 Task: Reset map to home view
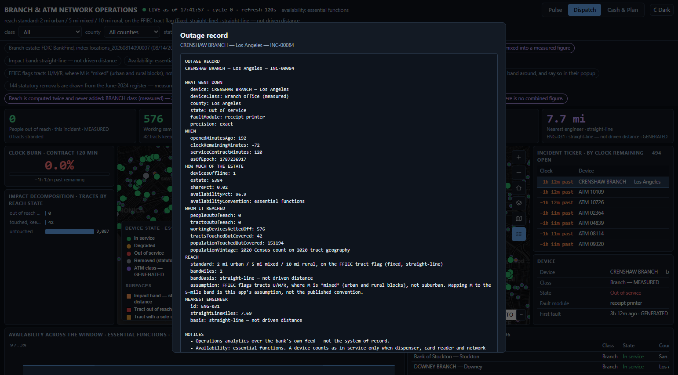(519, 188)
